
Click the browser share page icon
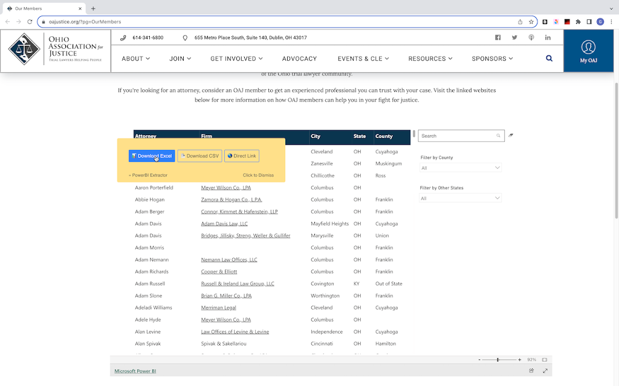click(x=520, y=22)
